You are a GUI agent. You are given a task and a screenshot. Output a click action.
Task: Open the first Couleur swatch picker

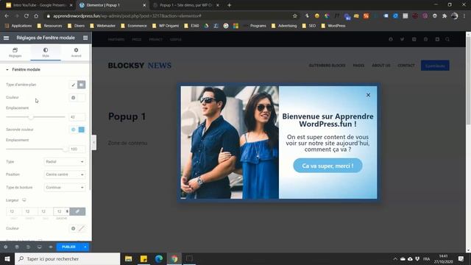coord(82,98)
